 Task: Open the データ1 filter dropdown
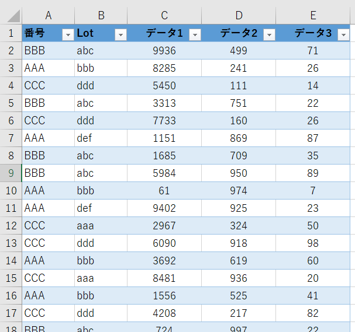(x=195, y=35)
